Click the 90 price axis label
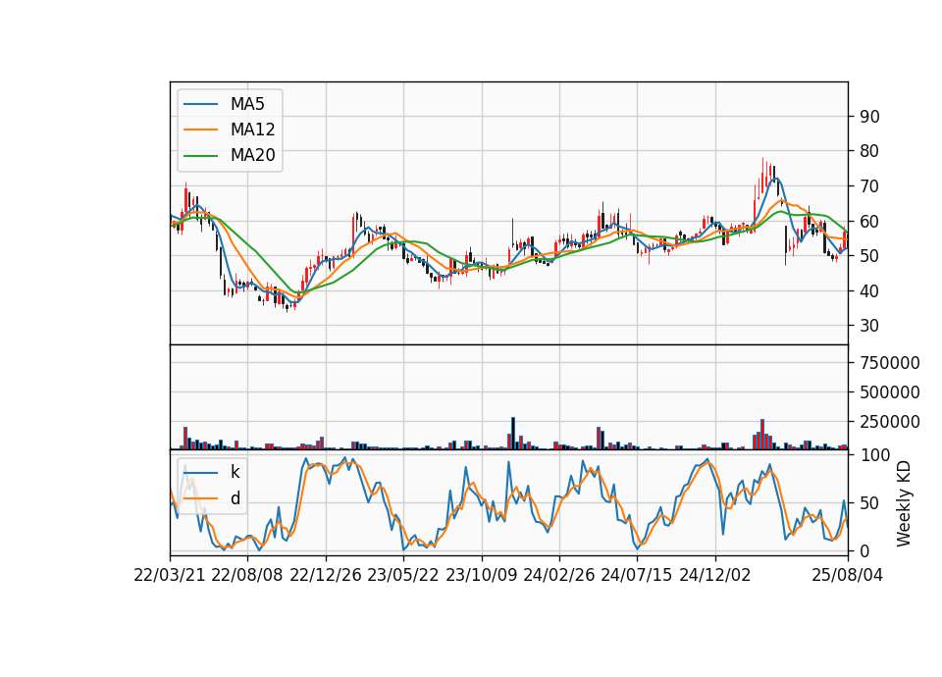The height and width of the screenshot is (677, 942). (869, 117)
